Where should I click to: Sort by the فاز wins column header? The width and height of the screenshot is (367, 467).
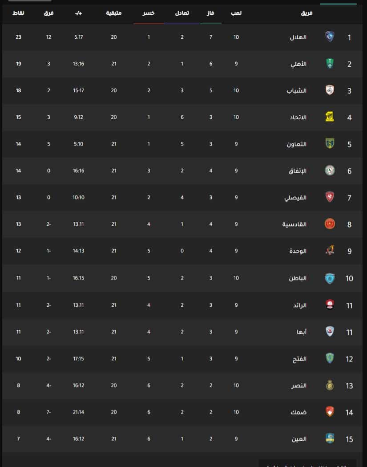210,13
